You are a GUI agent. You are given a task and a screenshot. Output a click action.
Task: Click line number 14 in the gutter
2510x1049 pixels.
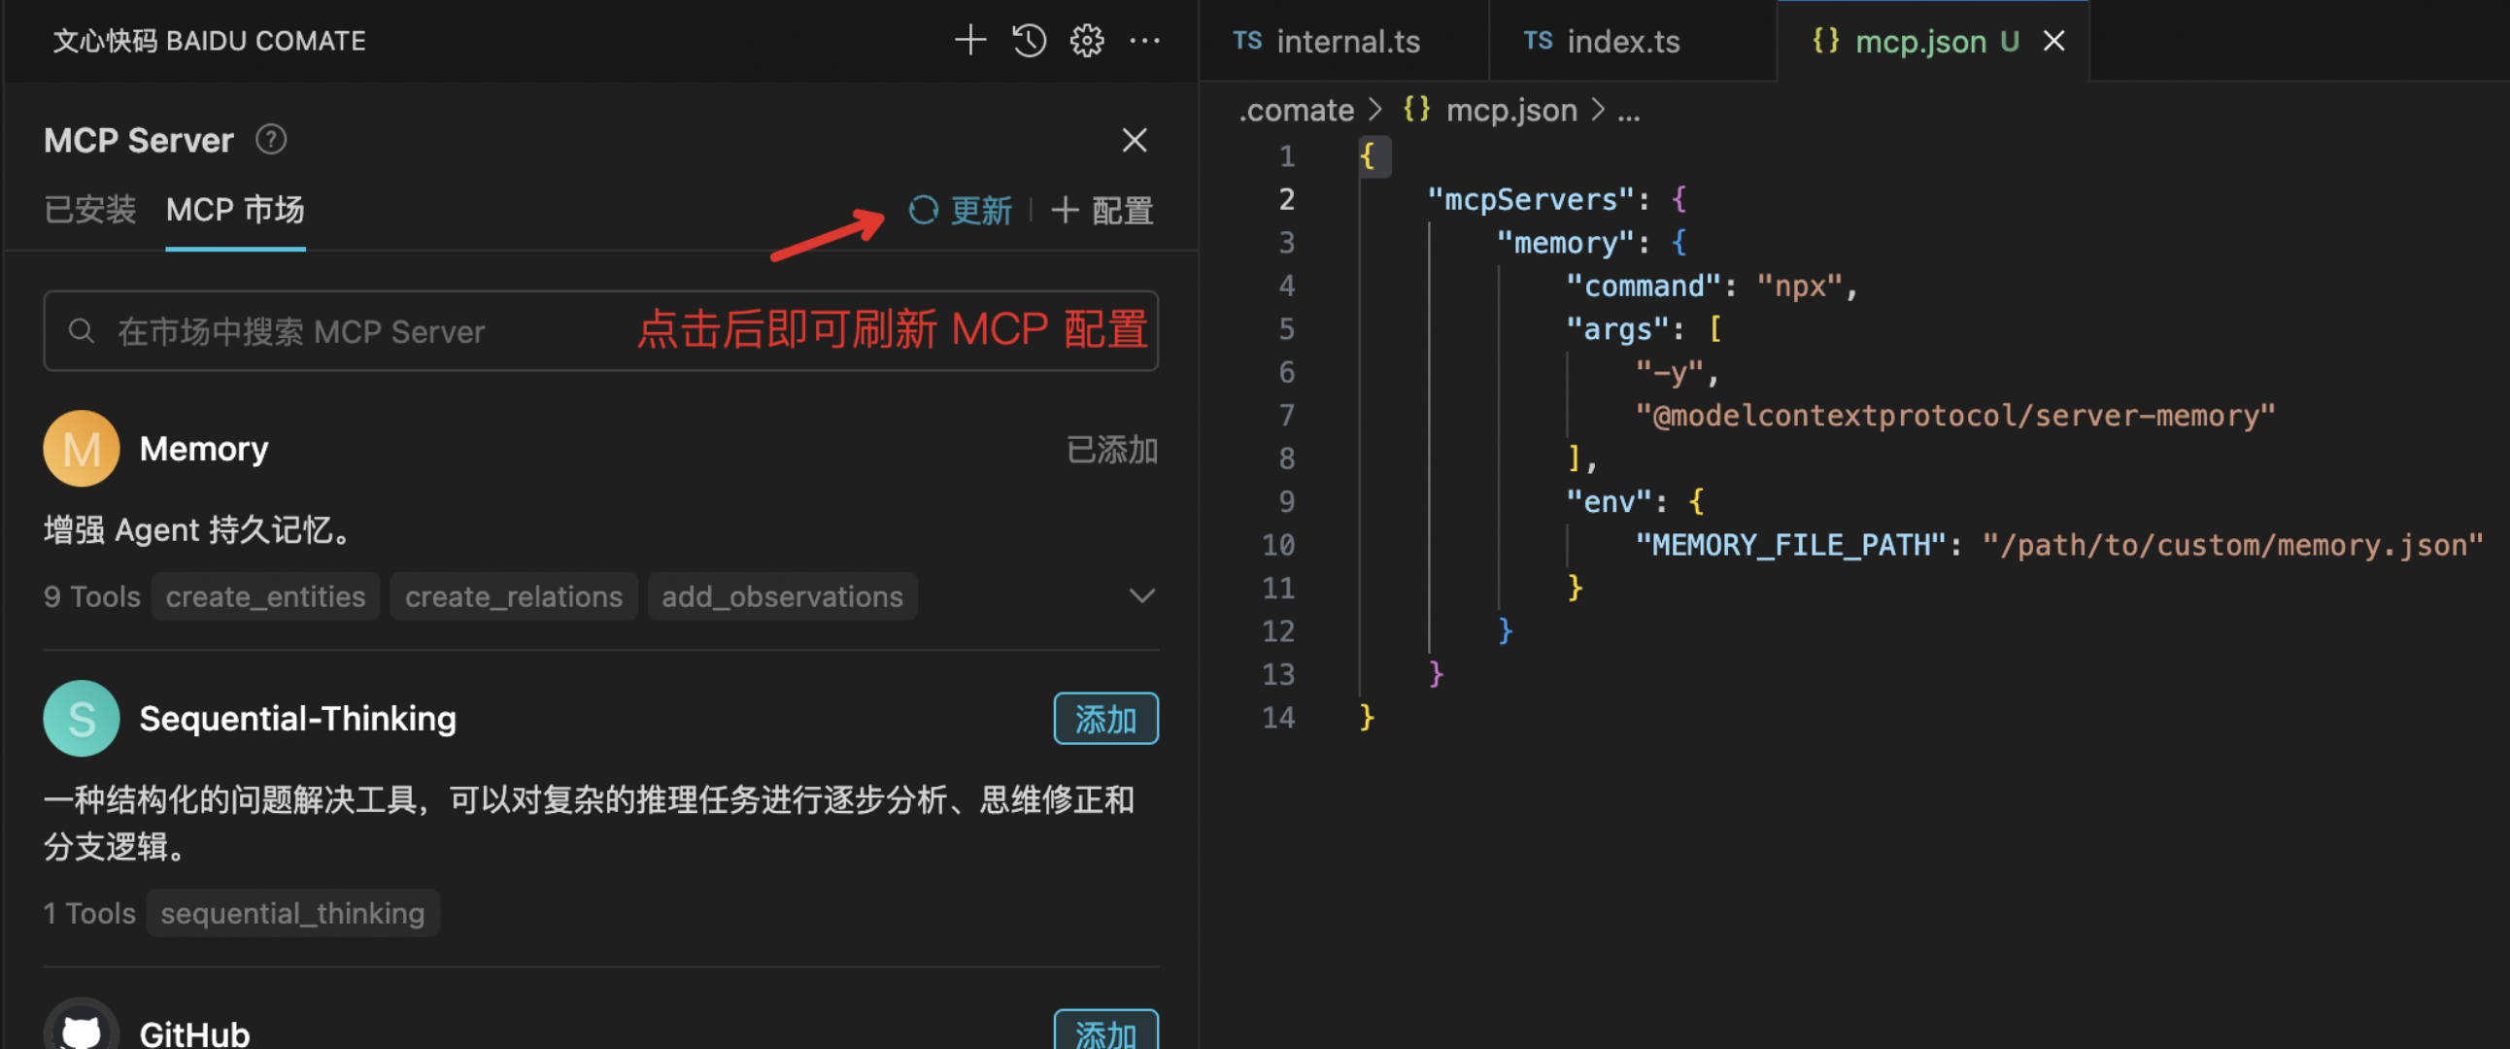[1278, 717]
